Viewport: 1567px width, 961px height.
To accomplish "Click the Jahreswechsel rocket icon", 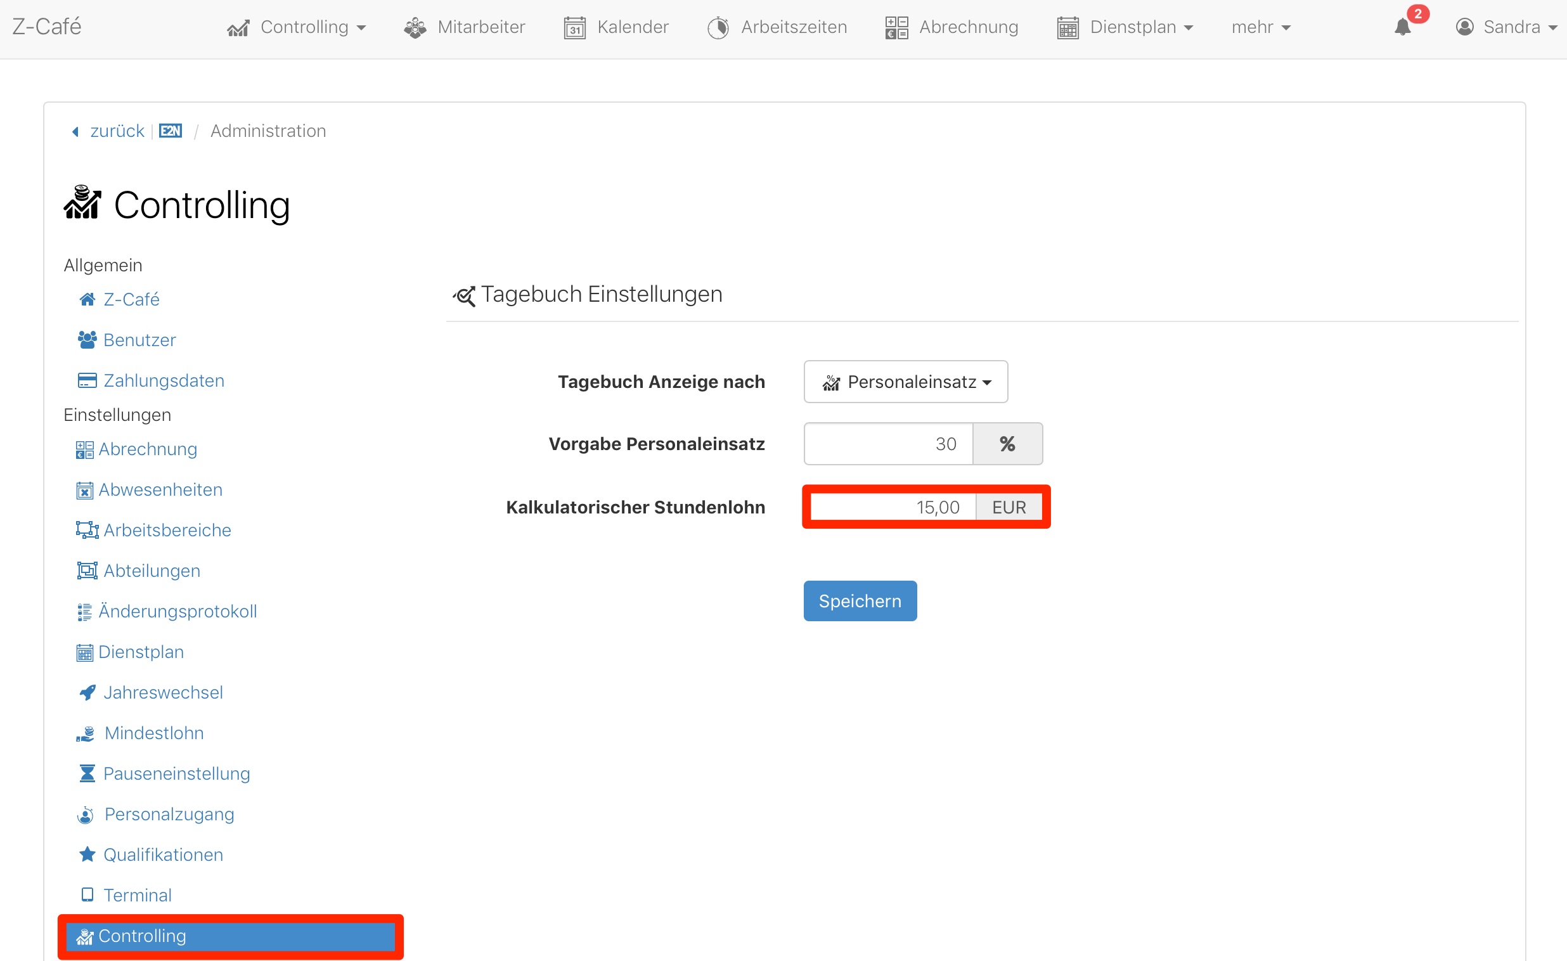I will (x=87, y=693).
